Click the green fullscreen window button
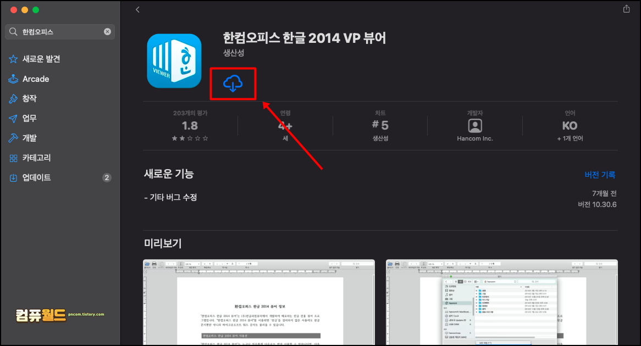Image resolution: width=641 pixels, height=346 pixels. tap(36, 10)
